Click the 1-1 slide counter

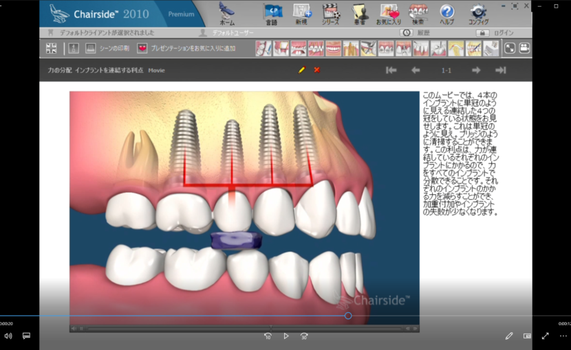[446, 71]
